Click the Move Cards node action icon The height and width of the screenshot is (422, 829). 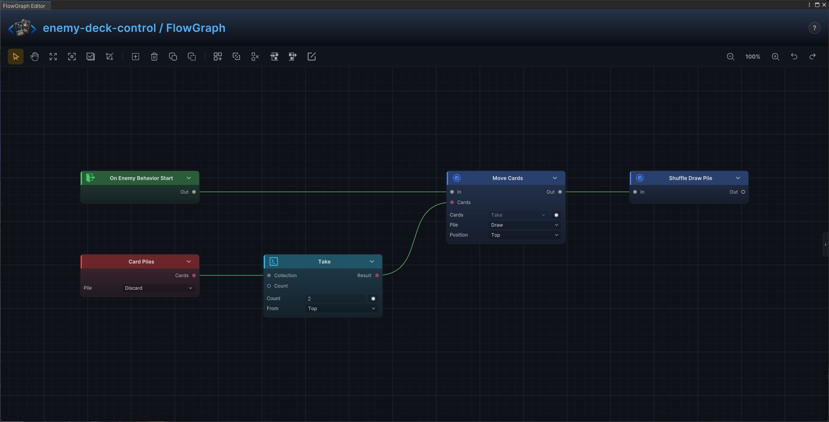pos(457,178)
